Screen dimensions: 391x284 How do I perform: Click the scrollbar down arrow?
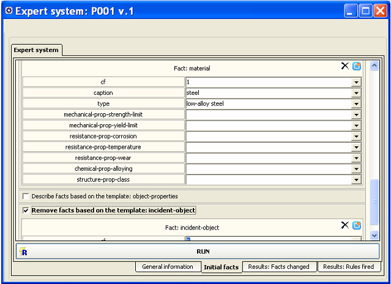tap(374, 235)
